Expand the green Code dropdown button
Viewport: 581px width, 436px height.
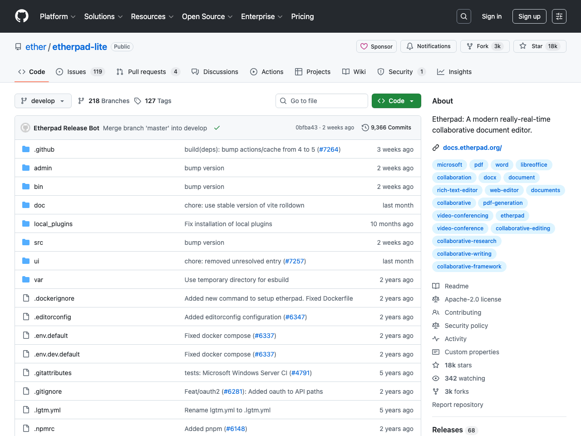pos(396,101)
